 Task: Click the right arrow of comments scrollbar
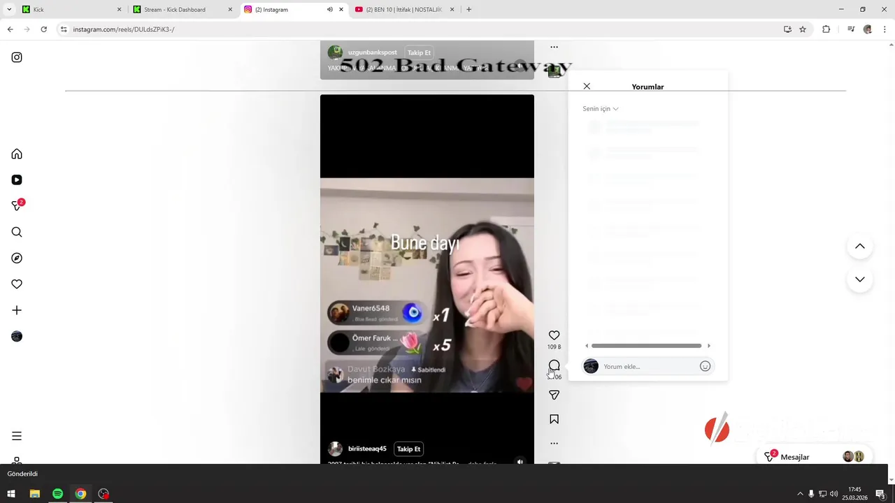(x=708, y=346)
